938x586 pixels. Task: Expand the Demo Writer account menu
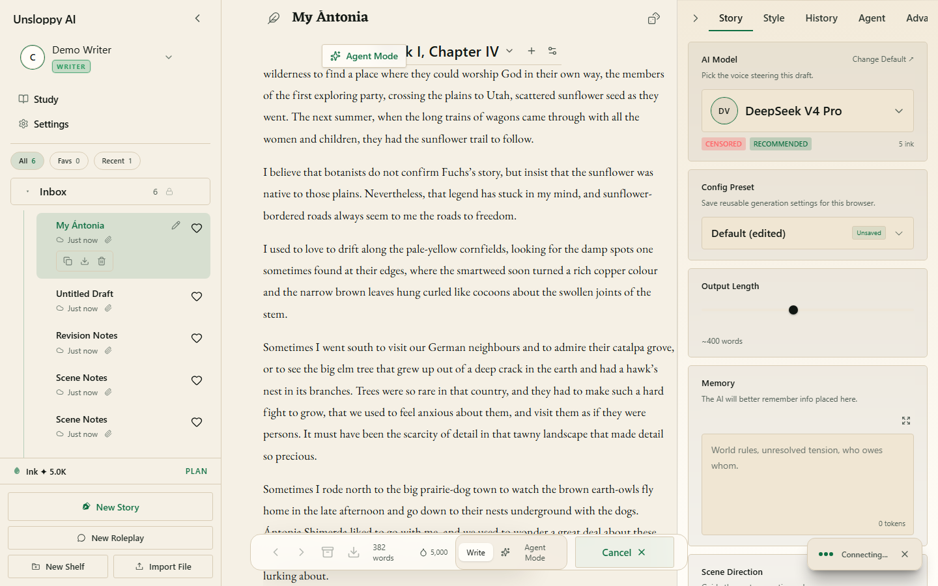coord(169,57)
